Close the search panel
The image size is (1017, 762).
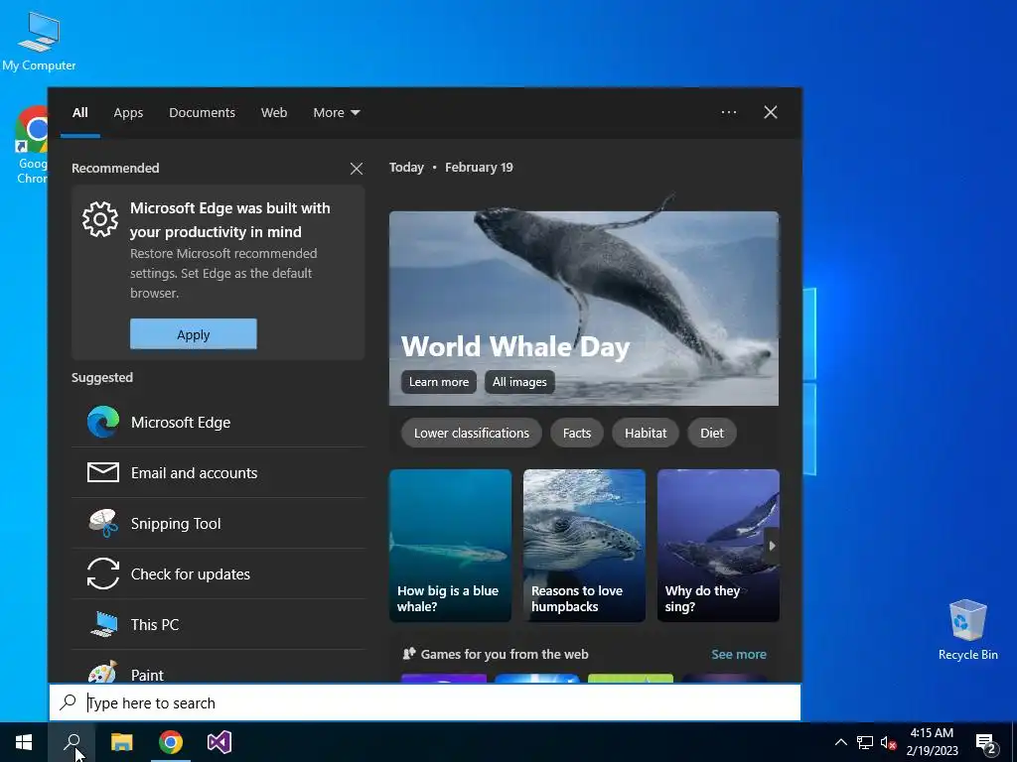point(771,112)
